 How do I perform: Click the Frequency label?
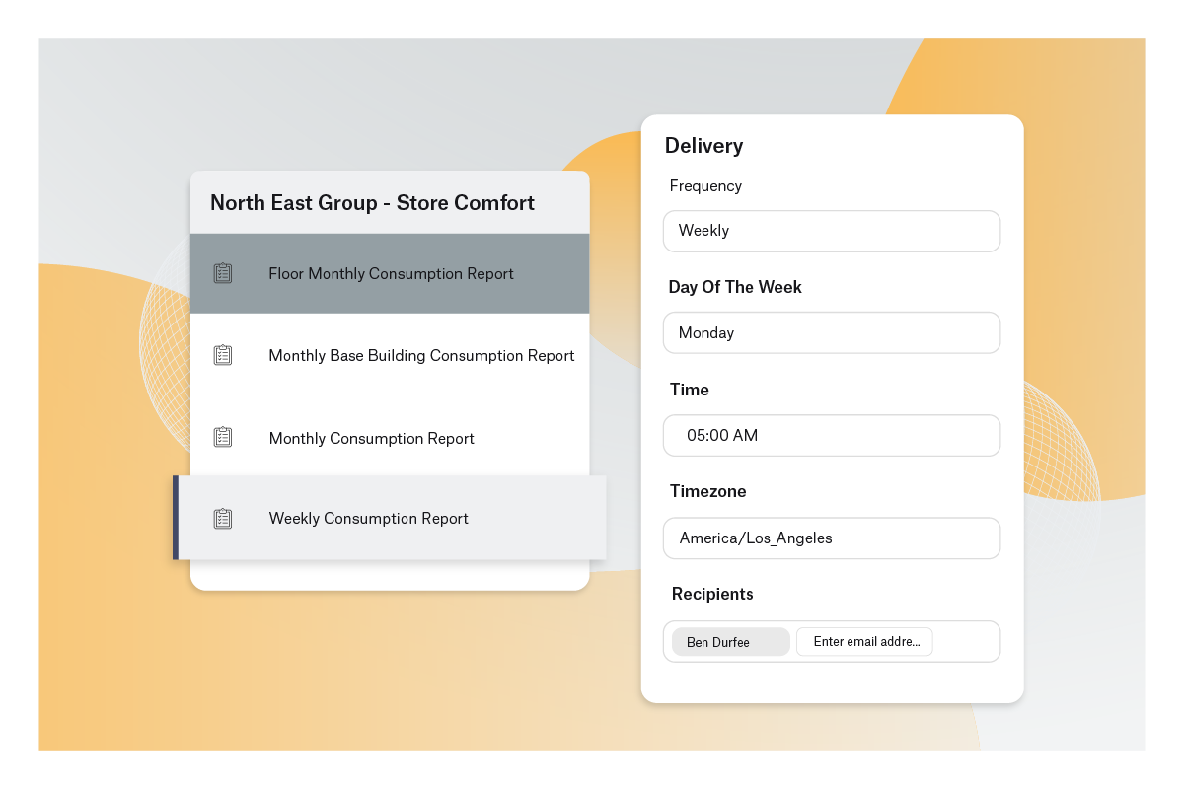pos(705,186)
